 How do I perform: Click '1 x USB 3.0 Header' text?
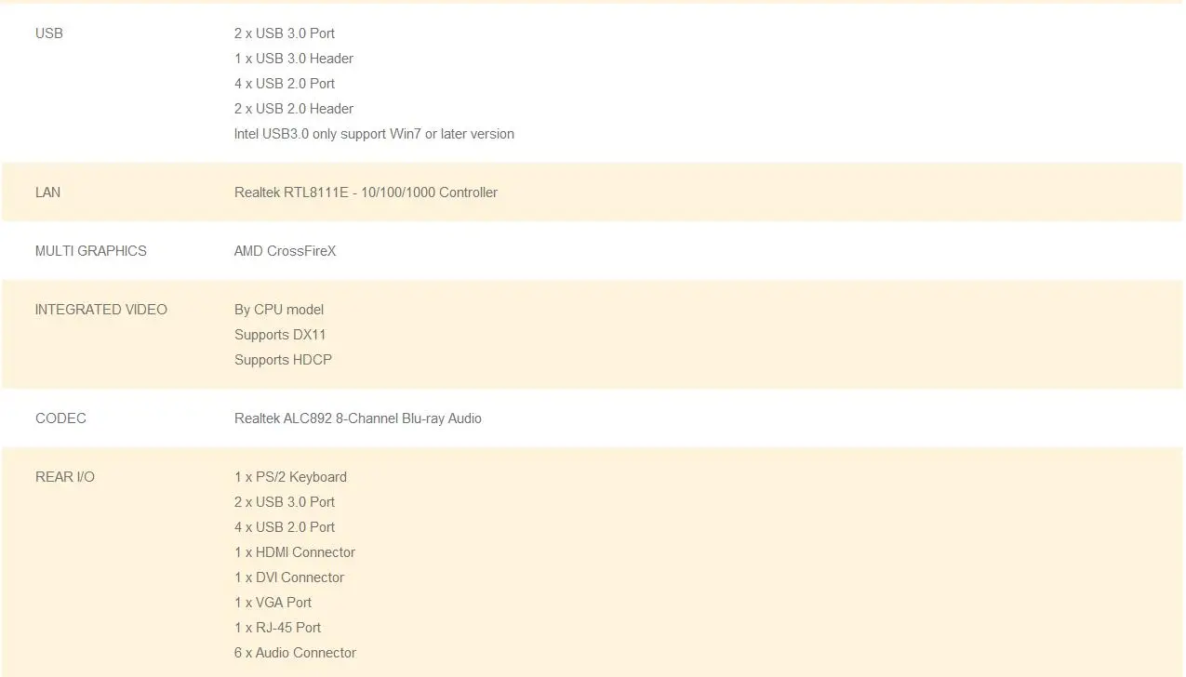[x=294, y=59]
